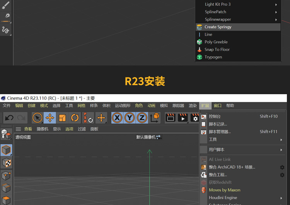Enable Model mode cube icon
The height and width of the screenshot is (205, 290).
pos(6,150)
